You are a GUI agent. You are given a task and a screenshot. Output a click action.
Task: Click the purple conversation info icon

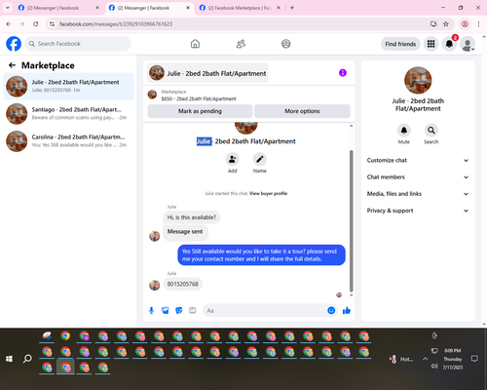click(343, 73)
